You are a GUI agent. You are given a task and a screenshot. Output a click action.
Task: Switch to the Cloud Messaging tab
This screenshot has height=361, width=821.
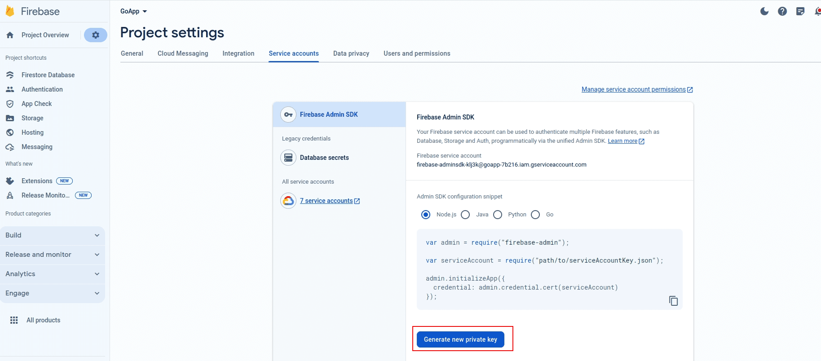183,53
